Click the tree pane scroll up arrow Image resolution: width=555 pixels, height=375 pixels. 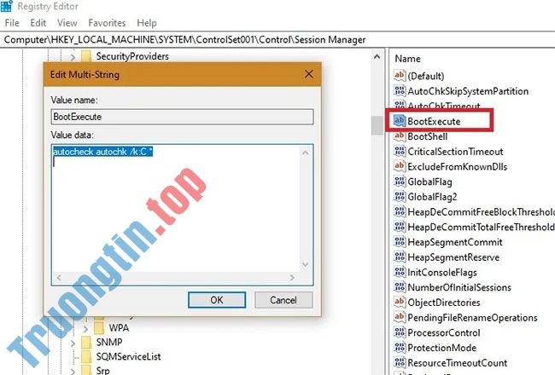pos(377,56)
